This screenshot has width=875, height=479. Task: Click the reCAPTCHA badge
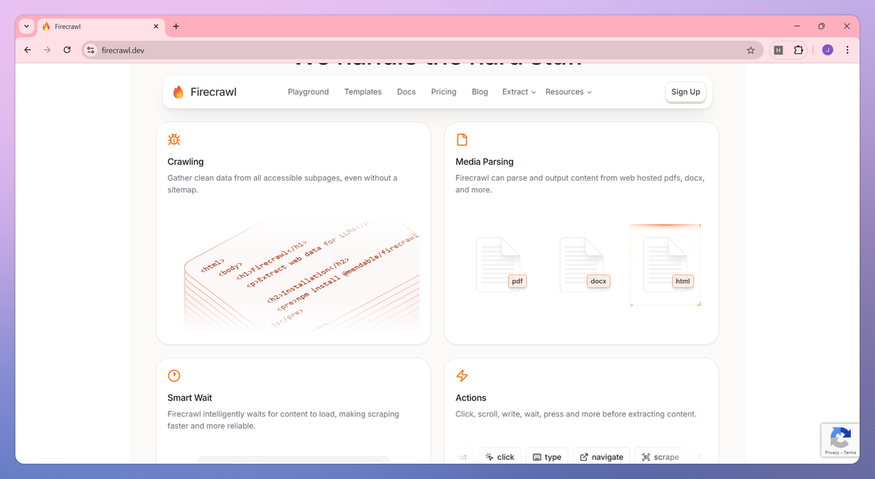point(840,440)
